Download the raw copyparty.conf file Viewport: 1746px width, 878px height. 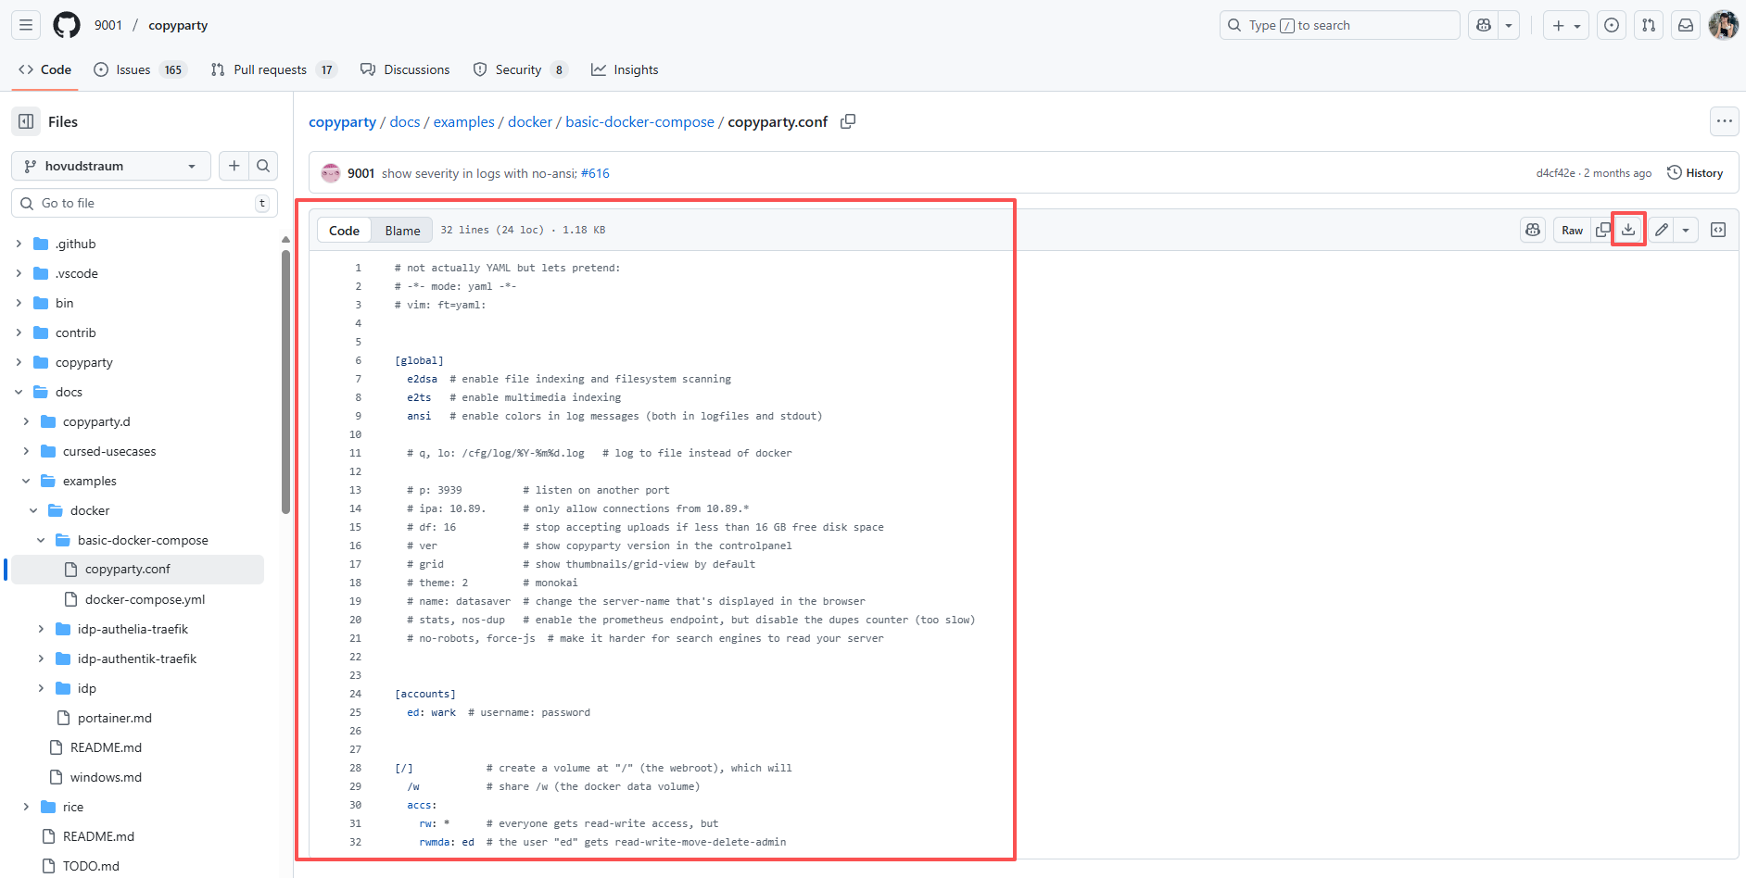click(x=1628, y=230)
